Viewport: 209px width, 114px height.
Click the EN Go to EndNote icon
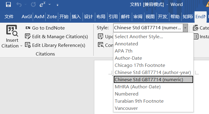(x=28, y=28)
